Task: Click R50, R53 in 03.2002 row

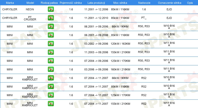Action: click(x=144, y=43)
